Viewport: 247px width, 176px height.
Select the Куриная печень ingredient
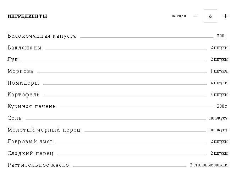(x=32, y=106)
